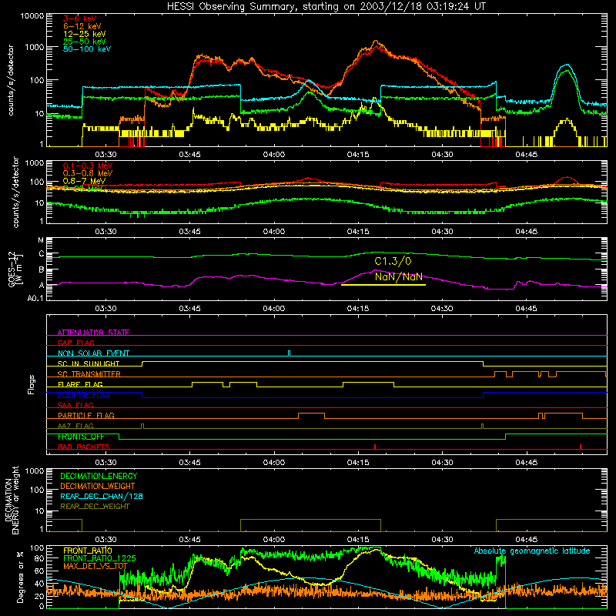Click the A0.1 level label on GOES axis
This screenshot has height=616, width=616.
[x=35, y=299]
